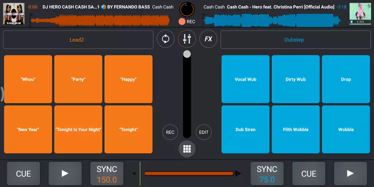Image resolution: width=374 pixels, height=187 pixels.
Task: Click the EDIT button beside the crossfader
Action: (x=204, y=132)
